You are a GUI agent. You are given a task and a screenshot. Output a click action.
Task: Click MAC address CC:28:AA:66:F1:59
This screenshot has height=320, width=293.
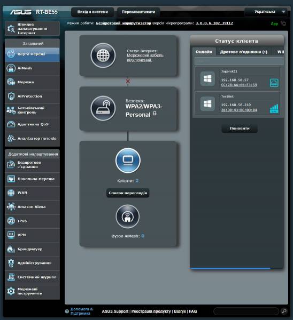point(239,85)
